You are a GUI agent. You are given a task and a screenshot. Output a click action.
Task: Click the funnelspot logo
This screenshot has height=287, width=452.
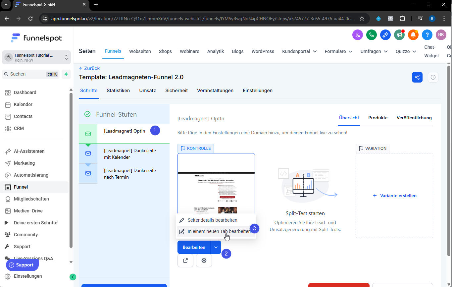[36, 38]
